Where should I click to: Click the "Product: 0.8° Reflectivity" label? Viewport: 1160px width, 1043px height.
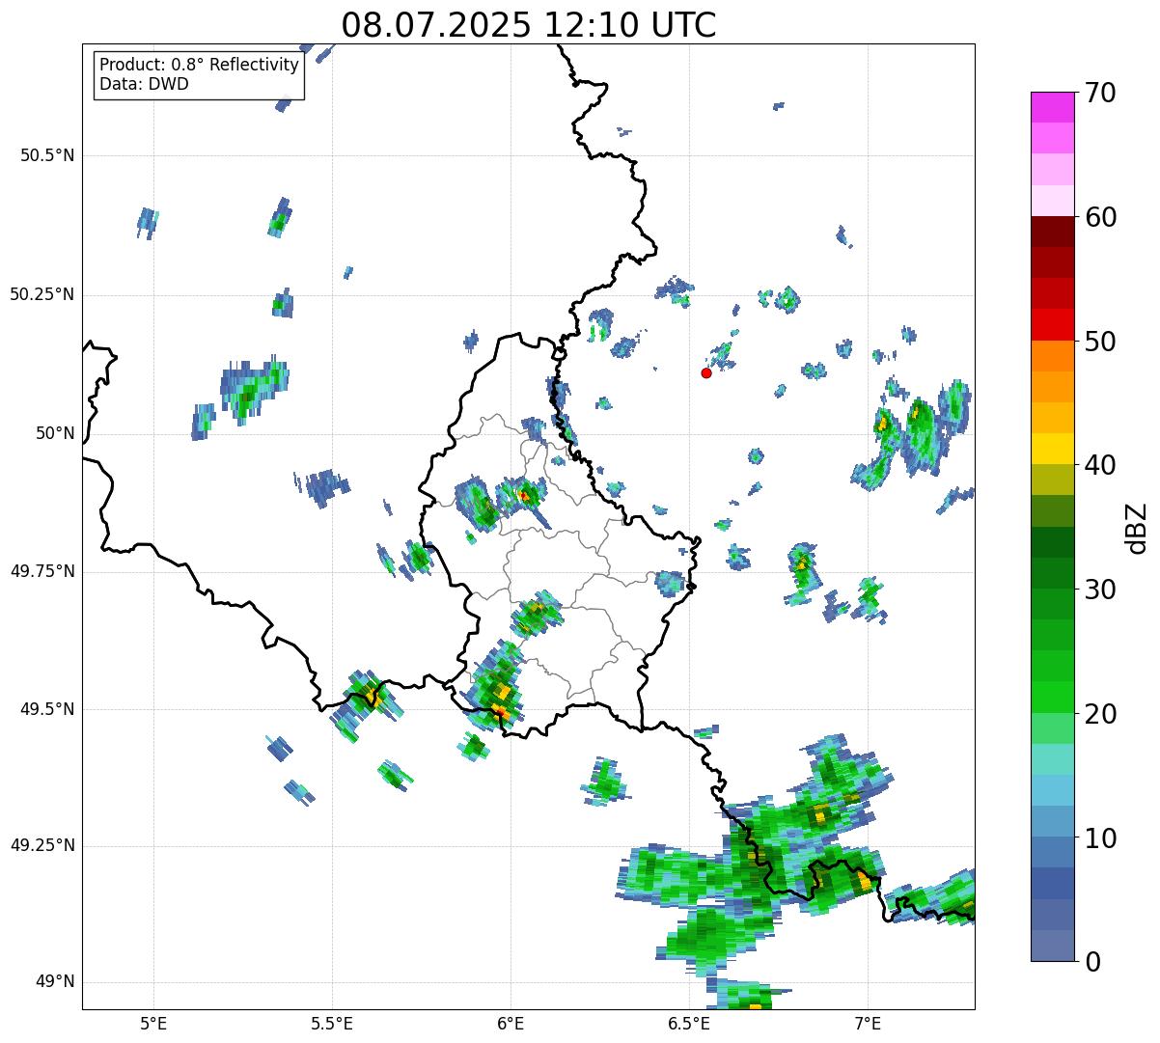click(200, 65)
